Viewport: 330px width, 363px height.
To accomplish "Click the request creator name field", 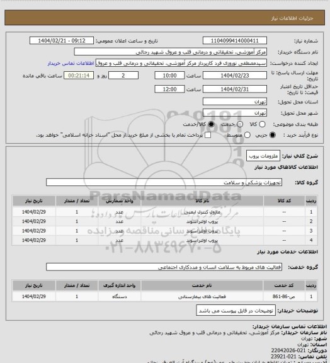I will click(x=181, y=63).
